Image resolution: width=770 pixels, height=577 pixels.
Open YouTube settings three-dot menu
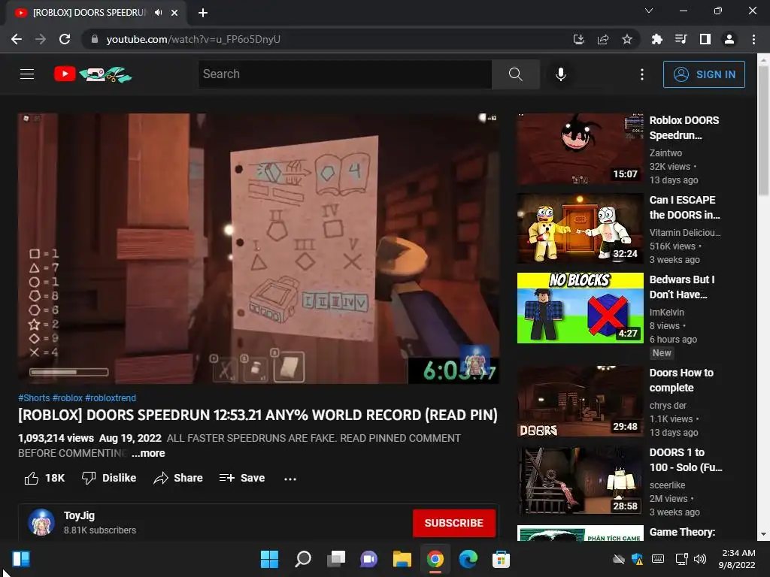pos(642,74)
